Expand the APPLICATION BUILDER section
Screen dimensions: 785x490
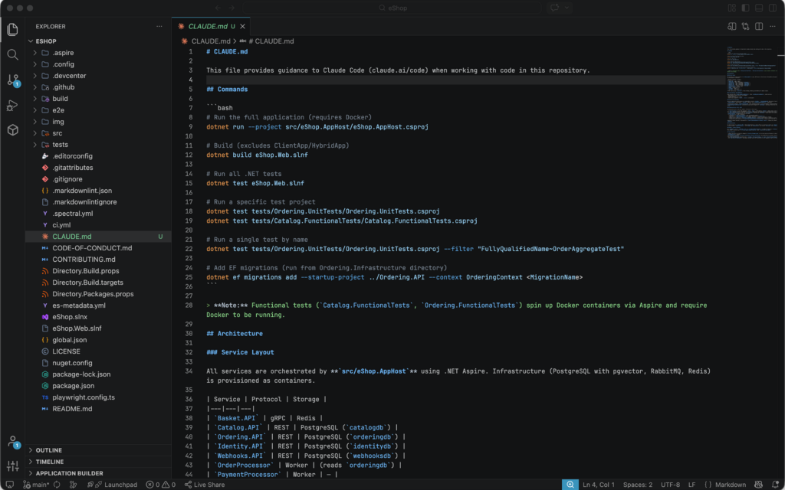coord(98,473)
